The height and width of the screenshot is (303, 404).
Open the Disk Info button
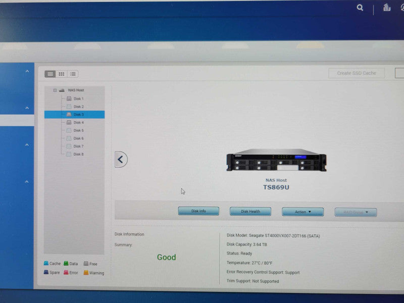coord(198,211)
